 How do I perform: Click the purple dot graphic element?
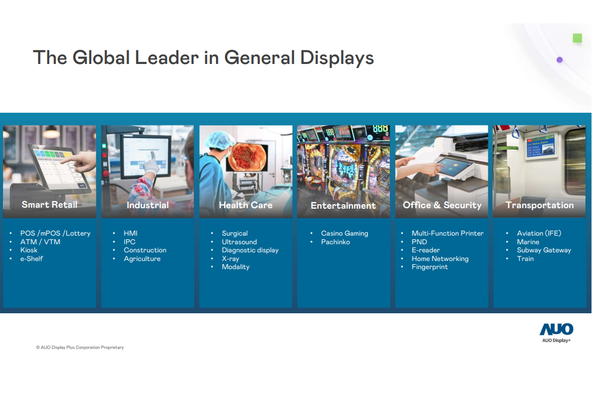pyautogui.click(x=559, y=59)
